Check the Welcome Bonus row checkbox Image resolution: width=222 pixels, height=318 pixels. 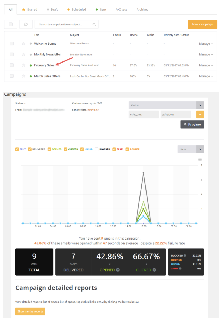click(x=12, y=43)
